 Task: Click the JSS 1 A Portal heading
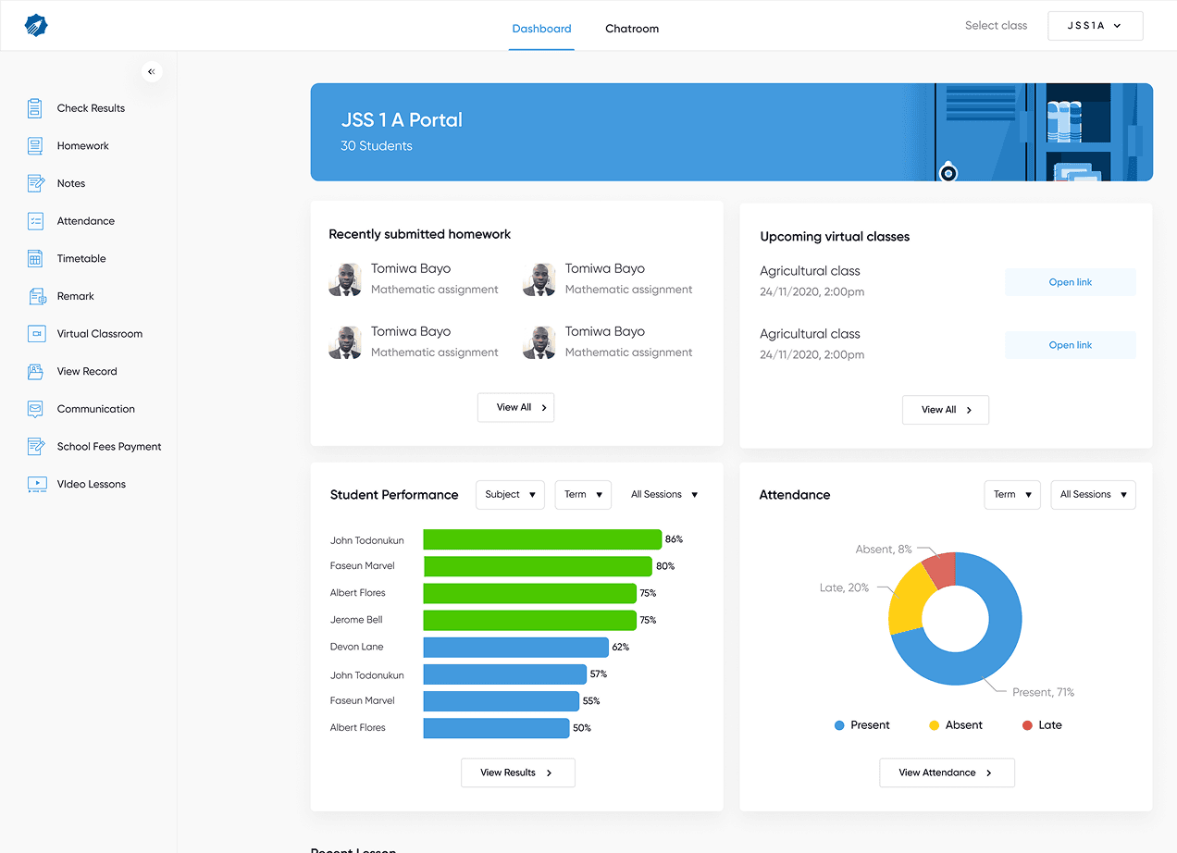click(402, 120)
